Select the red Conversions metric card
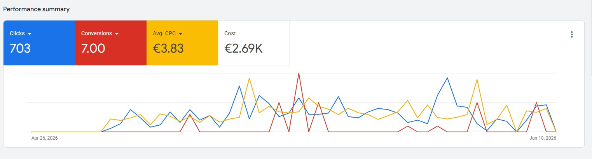This screenshot has width=592, height=159. click(x=111, y=43)
